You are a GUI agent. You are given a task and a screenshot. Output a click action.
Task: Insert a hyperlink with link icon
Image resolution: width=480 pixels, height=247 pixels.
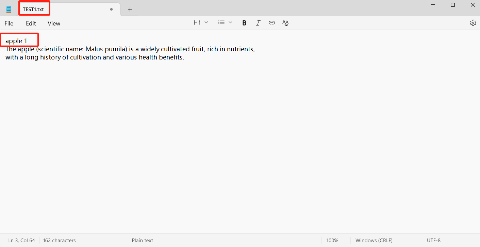271,23
